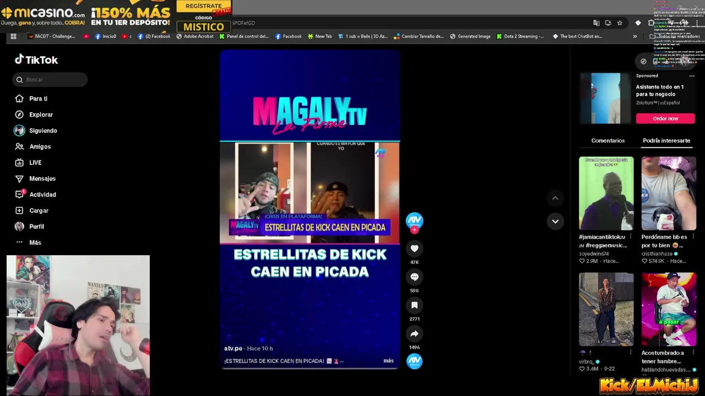Click the Explorar compass icon
Viewport: 705px width, 396px height.
(19, 114)
